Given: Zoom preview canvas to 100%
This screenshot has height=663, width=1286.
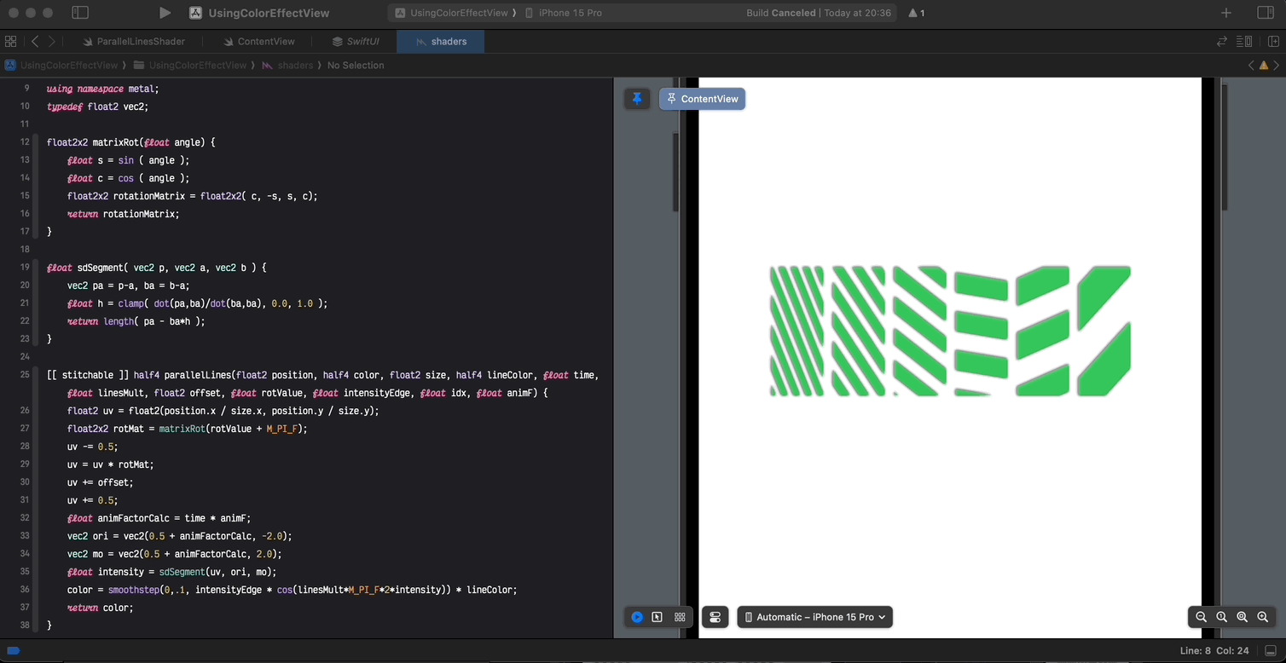Looking at the screenshot, I should [1221, 617].
